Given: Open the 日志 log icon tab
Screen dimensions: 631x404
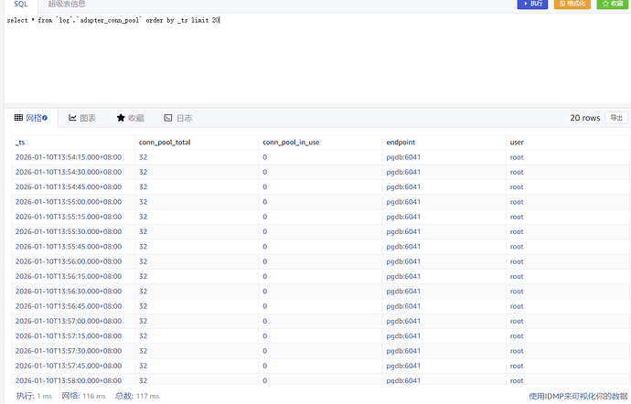Looking at the screenshot, I should click(x=177, y=118).
